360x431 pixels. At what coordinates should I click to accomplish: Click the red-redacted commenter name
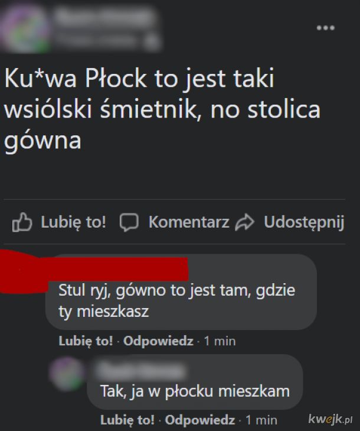coord(94,271)
